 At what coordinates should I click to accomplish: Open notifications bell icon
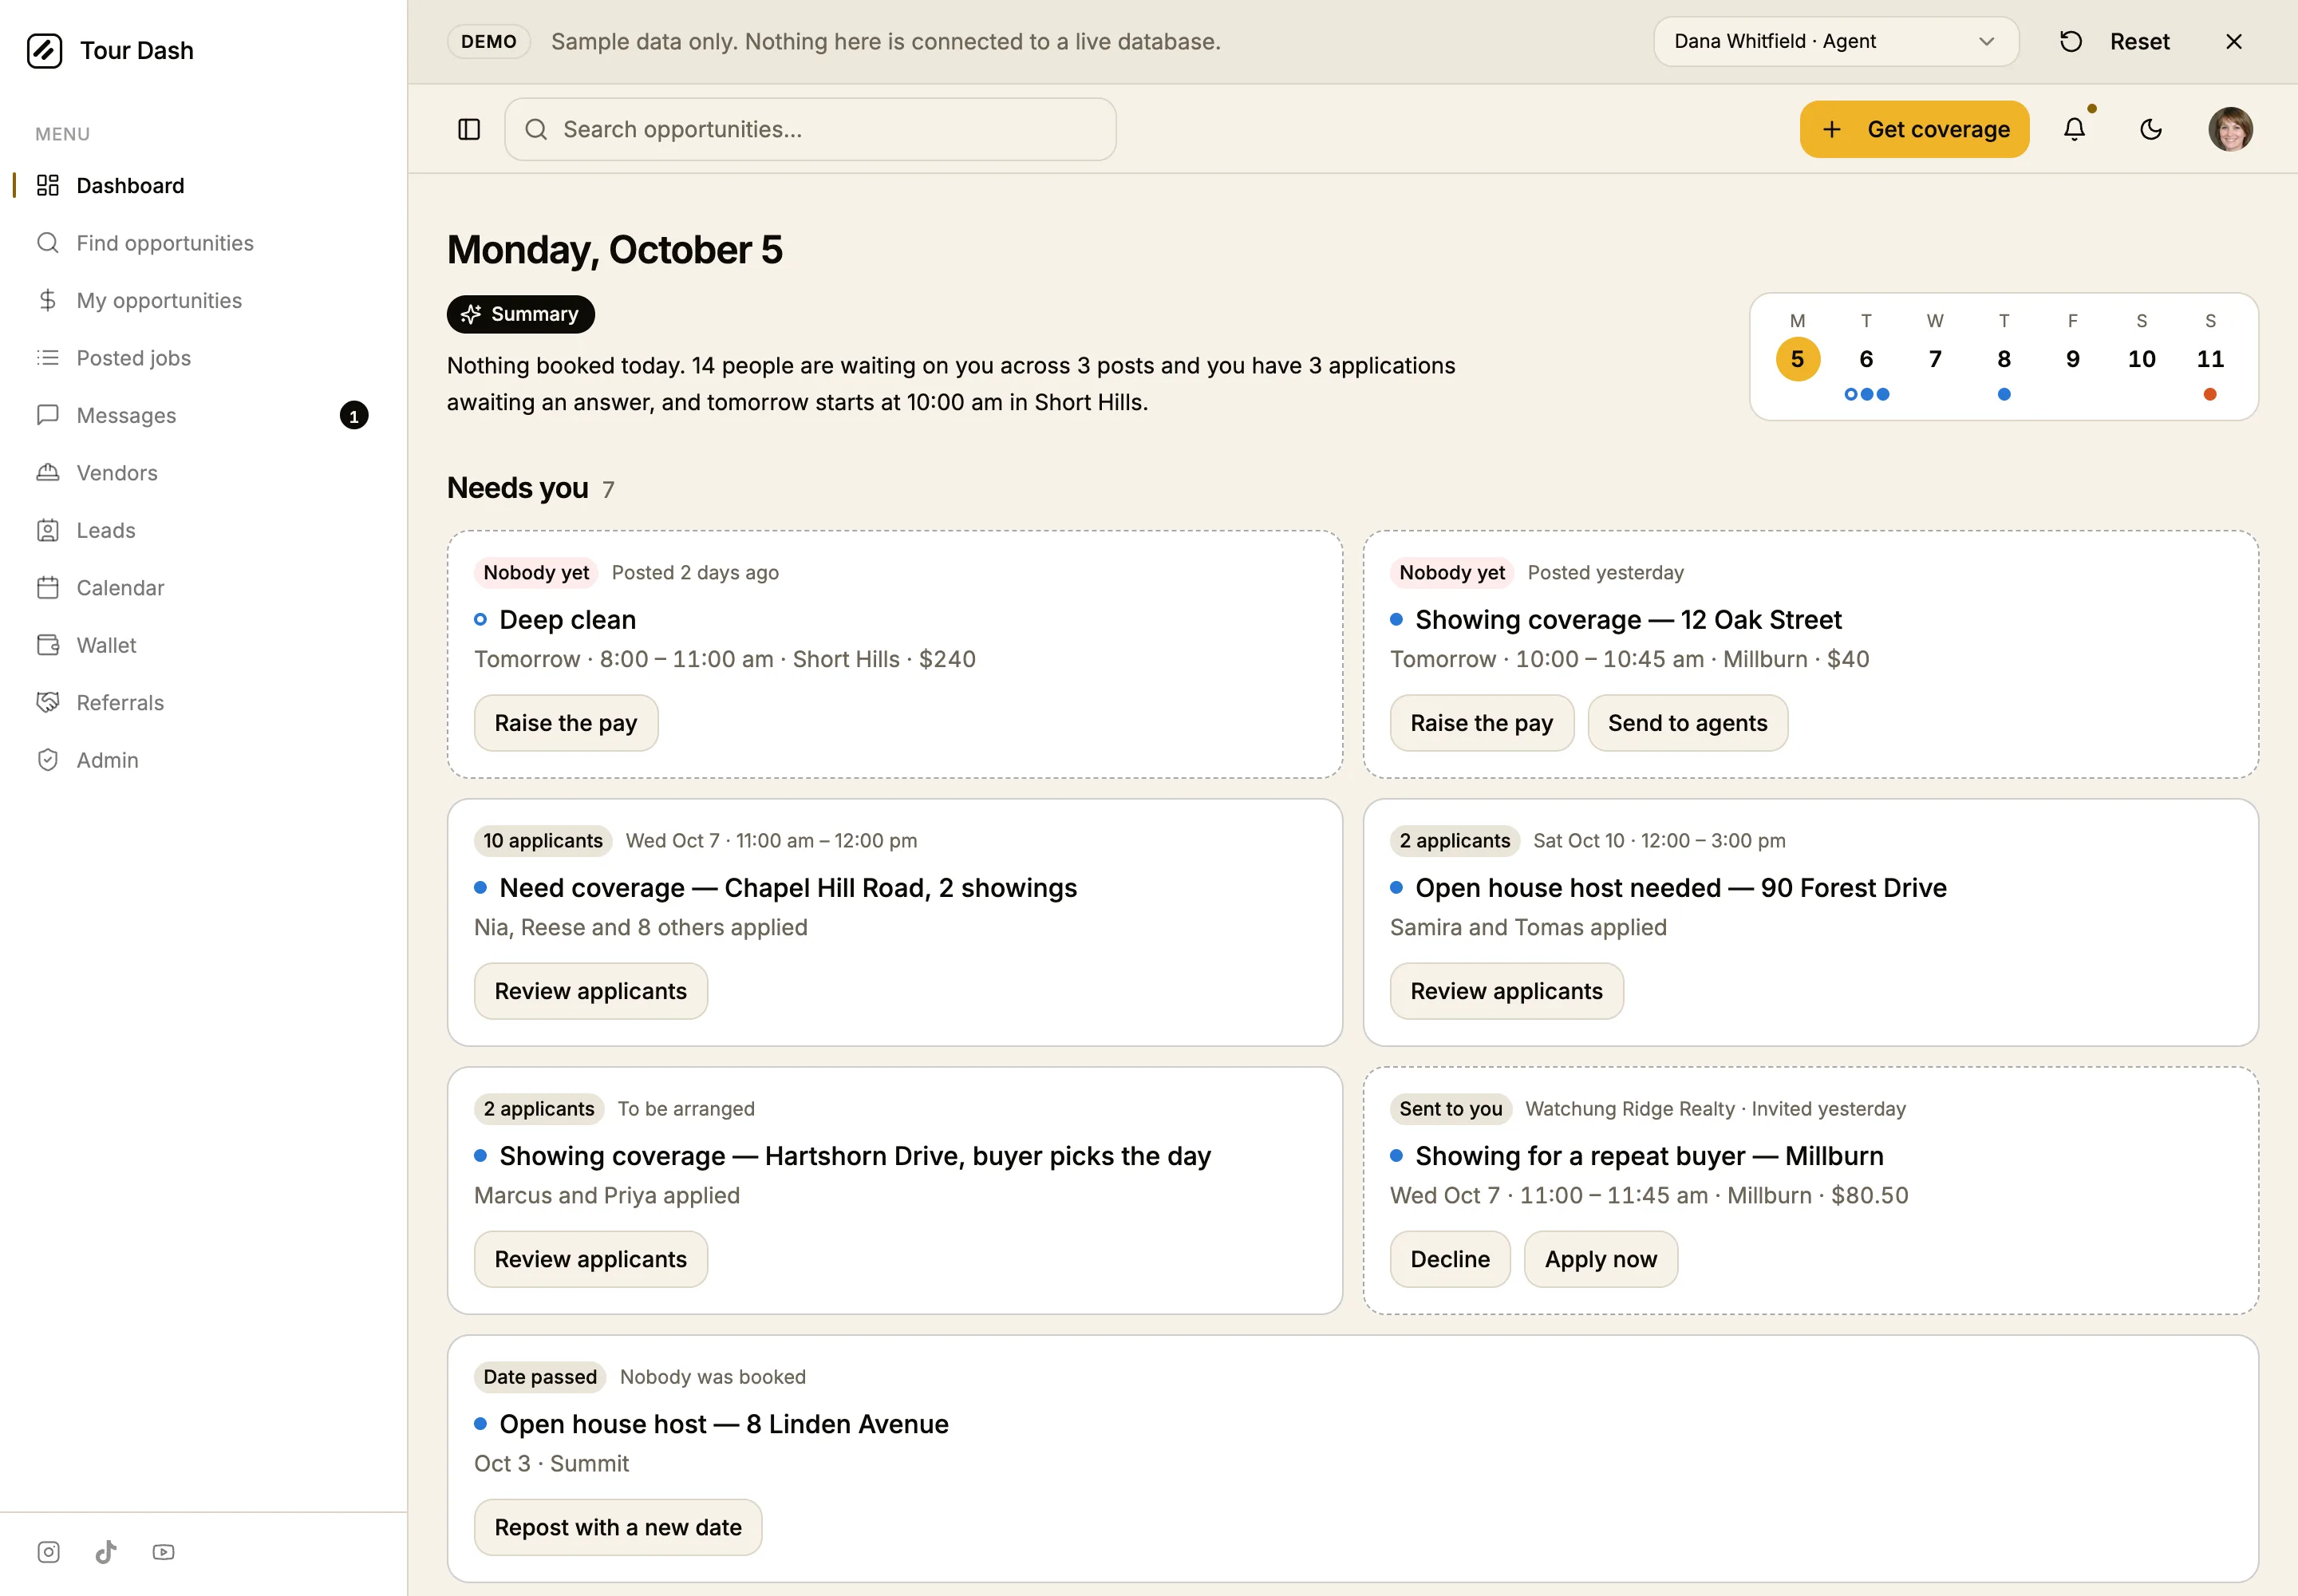point(2075,129)
